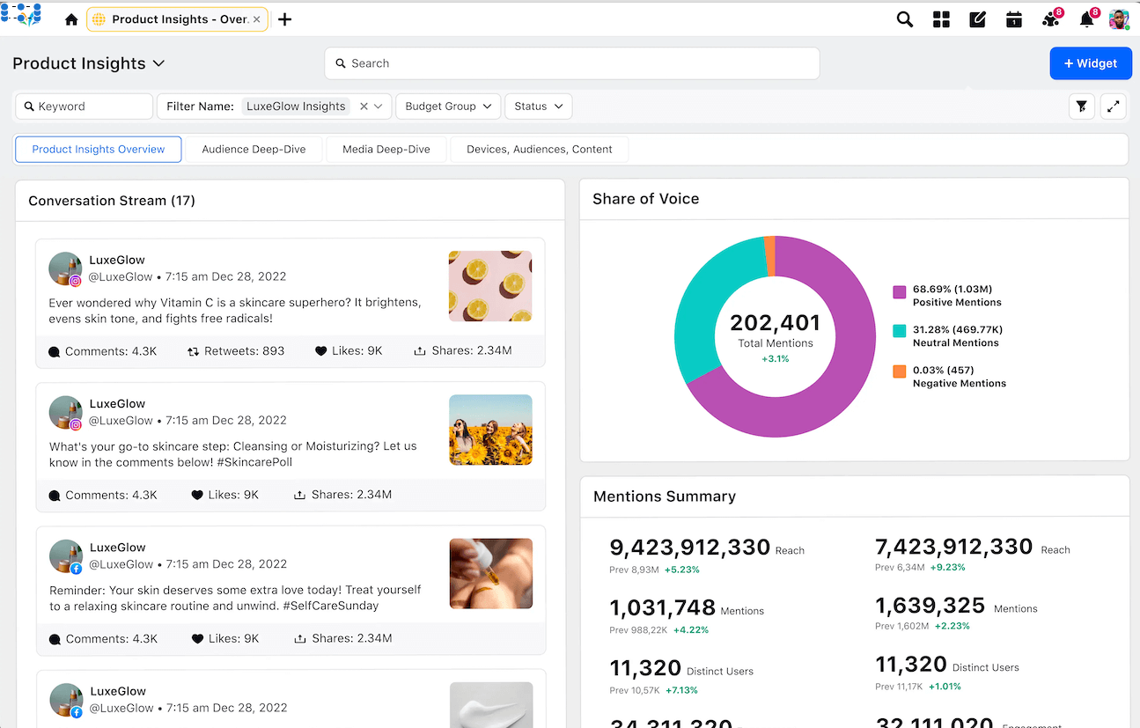This screenshot has height=728, width=1140.
Task: Click the purple Positive Mentions swatch
Action: 900,291
